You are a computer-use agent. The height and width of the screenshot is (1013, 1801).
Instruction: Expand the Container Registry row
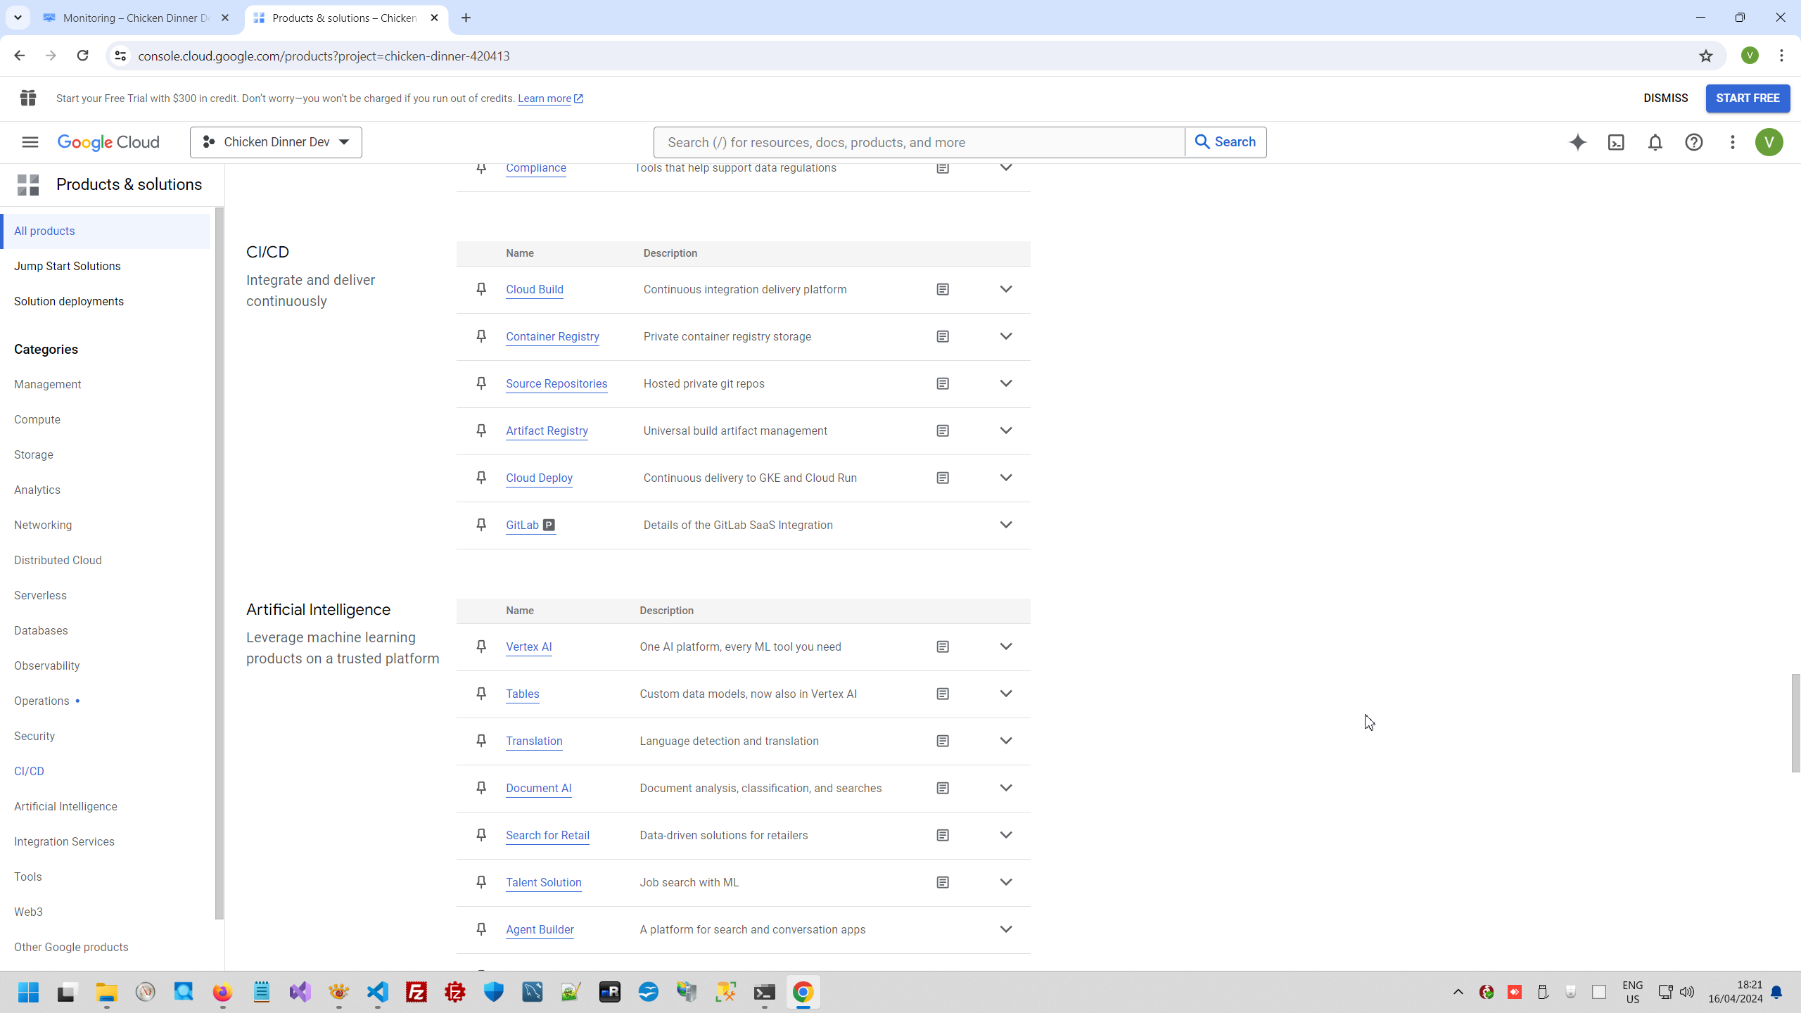[1006, 336]
